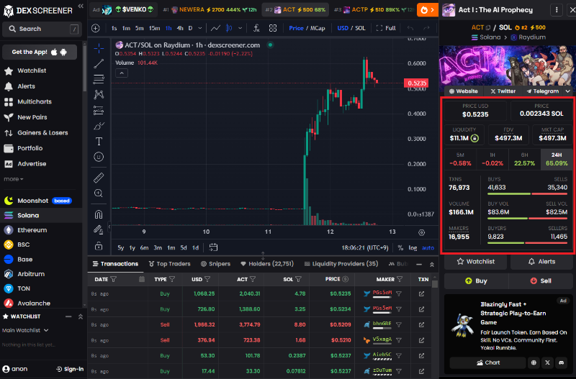Set chart interval to 15m
Image resolution: width=576 pixels, height=379 pixels.
point(154,28)
